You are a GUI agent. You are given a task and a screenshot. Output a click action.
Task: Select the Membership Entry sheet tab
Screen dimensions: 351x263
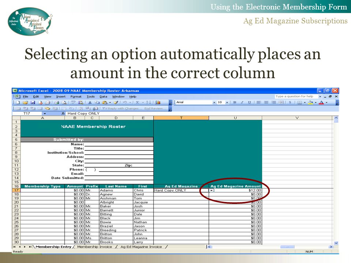(53, 247)
